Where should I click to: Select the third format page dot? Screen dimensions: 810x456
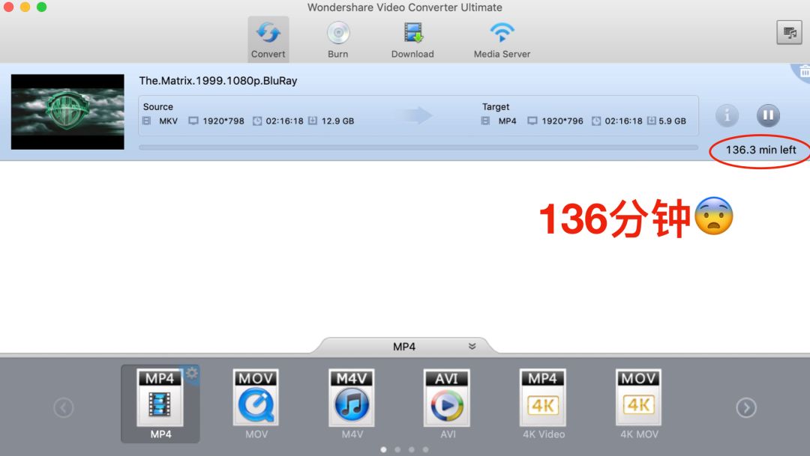(411, 450)
